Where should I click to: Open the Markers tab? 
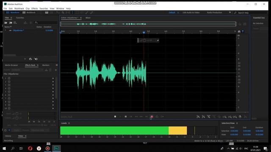click(x=46, y=65)
